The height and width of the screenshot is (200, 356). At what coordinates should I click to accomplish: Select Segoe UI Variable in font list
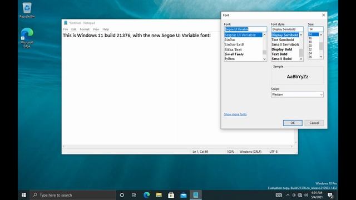point(243,35)
